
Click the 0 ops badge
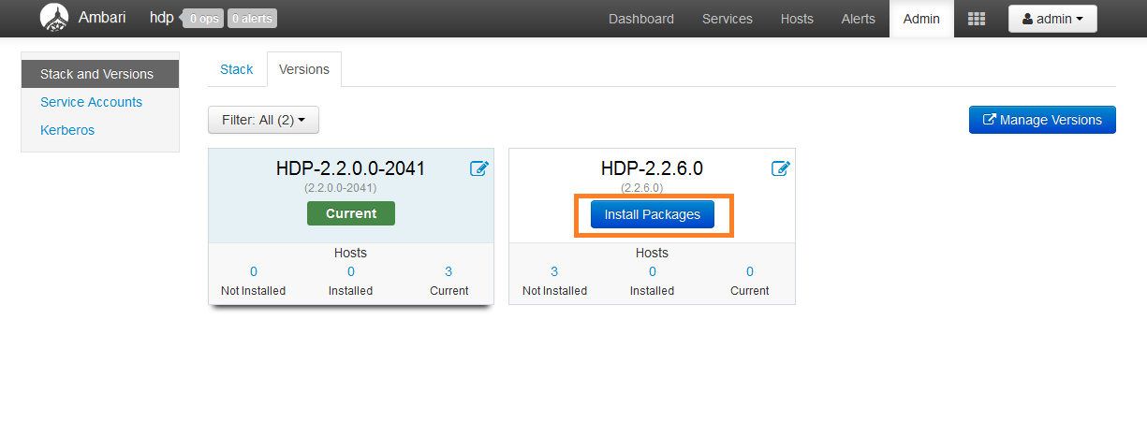203,18
